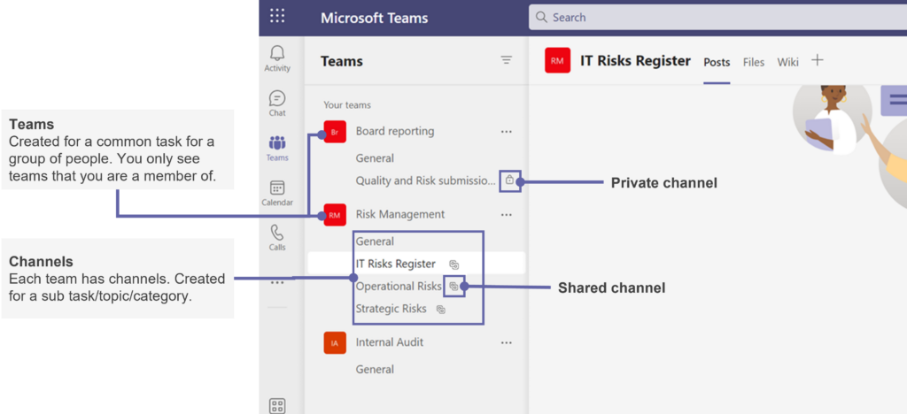Image resolution: width=907 pixels, height=414 pixels.
Task: Click the IT Risks Register header avatar
Action: (x=558, y=61)
